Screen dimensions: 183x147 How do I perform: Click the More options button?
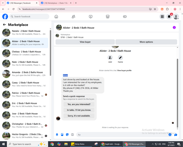tap(146, 42)
